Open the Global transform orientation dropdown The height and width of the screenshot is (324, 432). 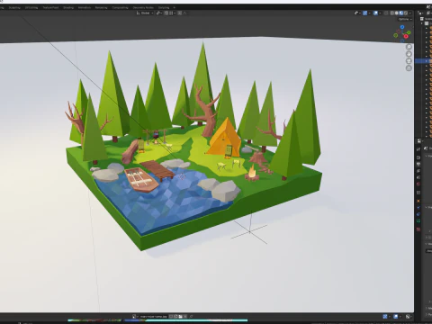click(x=145, y=13)
